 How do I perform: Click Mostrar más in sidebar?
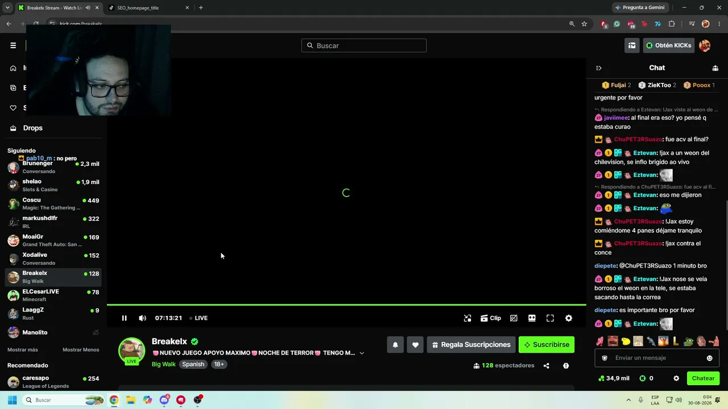(23, 349)
